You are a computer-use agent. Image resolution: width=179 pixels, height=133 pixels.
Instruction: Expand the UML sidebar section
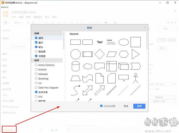tap(5, 95)
